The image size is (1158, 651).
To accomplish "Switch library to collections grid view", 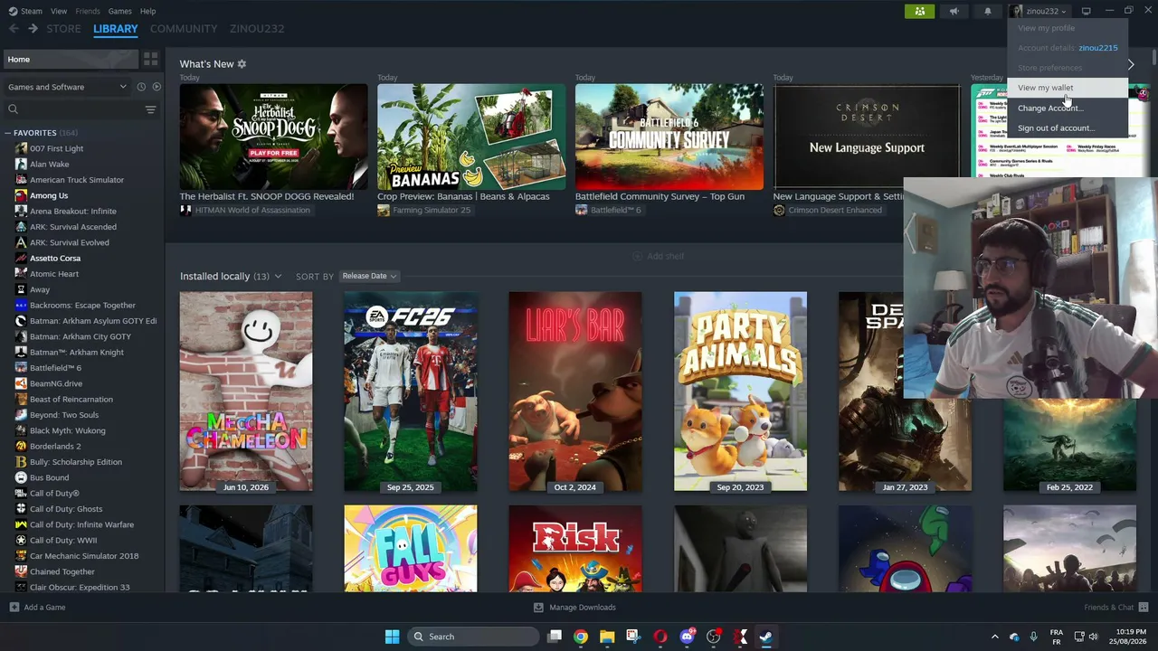I will coord(150,59).
